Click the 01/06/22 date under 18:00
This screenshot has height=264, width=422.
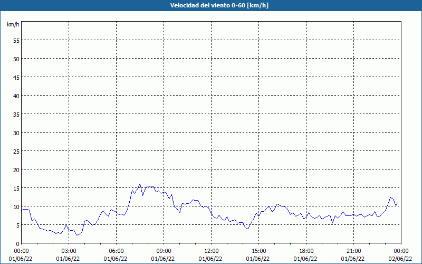305,259
